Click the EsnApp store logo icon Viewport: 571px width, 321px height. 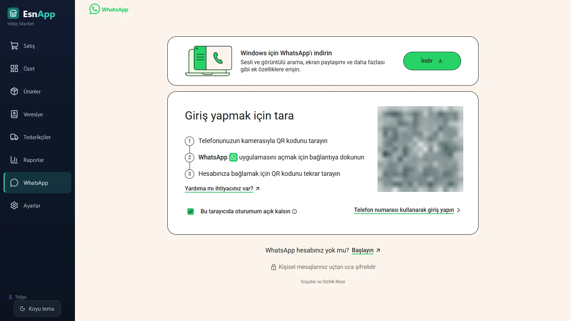coord(13,13)
